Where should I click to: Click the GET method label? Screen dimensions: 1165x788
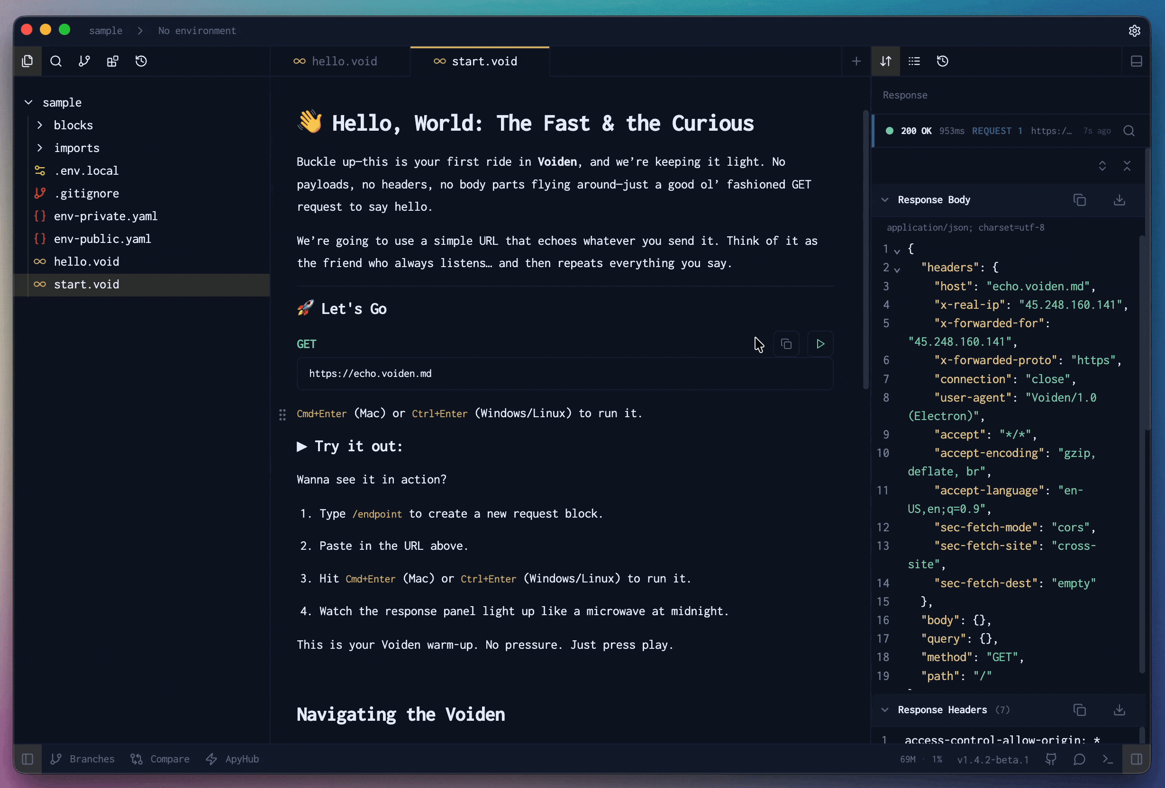click(x=306, y=344)
